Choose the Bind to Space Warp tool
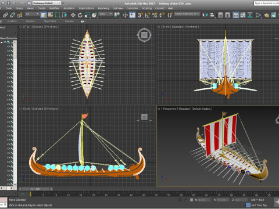This screenshot has width=279, height=209. click(x=20, y=15)
